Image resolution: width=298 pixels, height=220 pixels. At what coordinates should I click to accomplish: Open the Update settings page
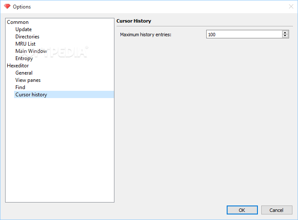(23, 29)
